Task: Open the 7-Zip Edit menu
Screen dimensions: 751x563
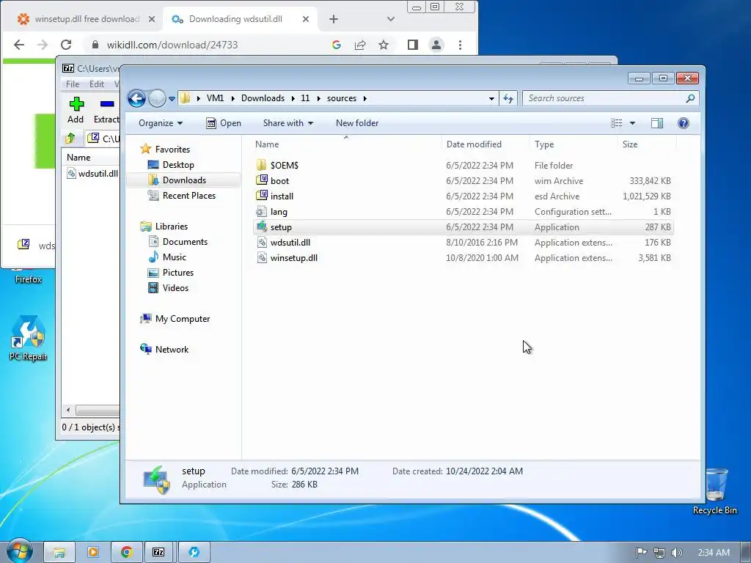Action: coord(97,84)
